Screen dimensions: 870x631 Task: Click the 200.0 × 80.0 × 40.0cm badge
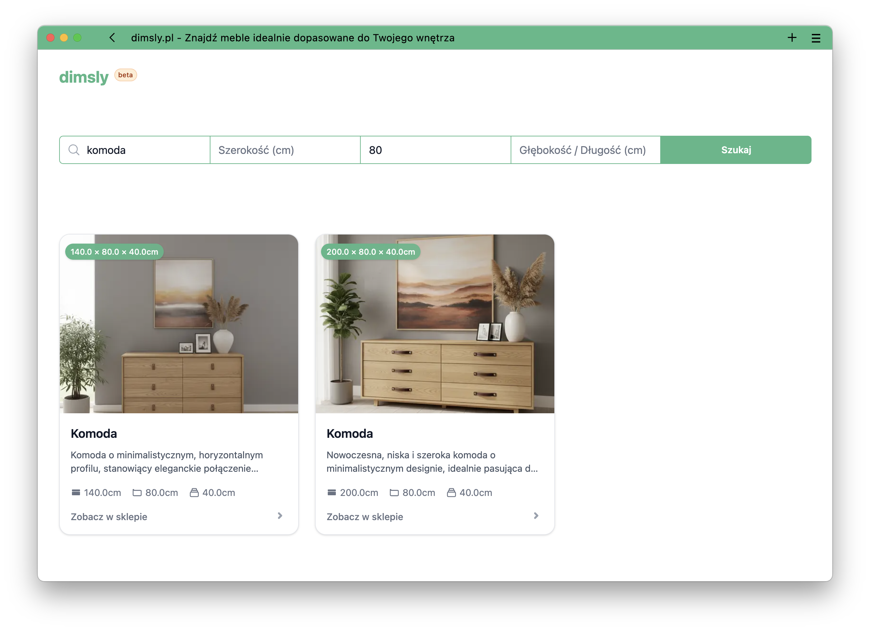(370, 252)
